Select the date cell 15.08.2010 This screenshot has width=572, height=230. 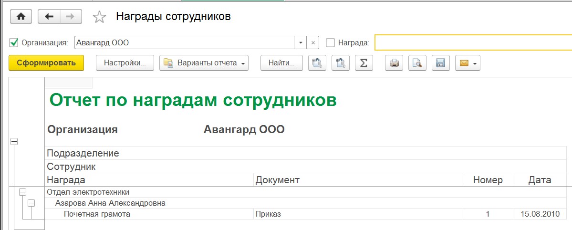(x=540, y=214)
